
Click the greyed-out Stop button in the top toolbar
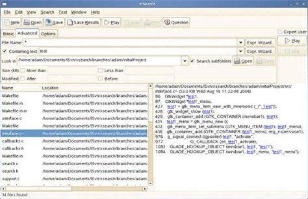tap(132, 23)
